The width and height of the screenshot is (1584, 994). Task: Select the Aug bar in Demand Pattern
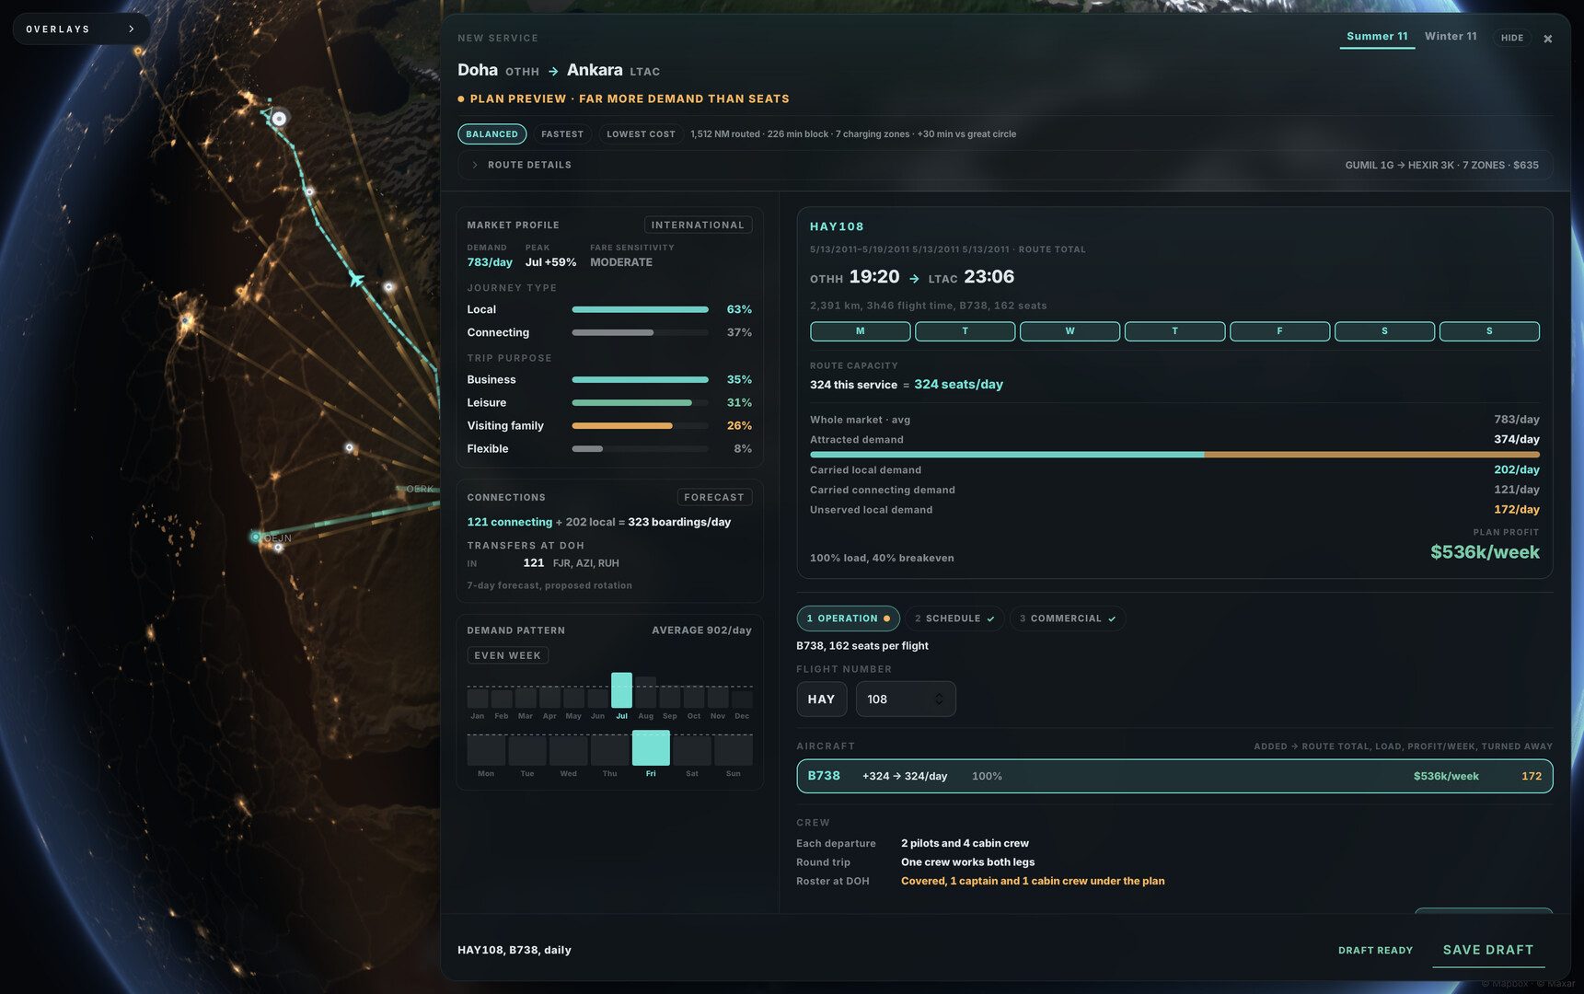tap(646, 692)
